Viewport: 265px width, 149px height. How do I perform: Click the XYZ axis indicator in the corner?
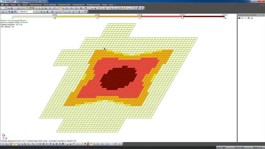pyautogui.click(x=5, y=137)
